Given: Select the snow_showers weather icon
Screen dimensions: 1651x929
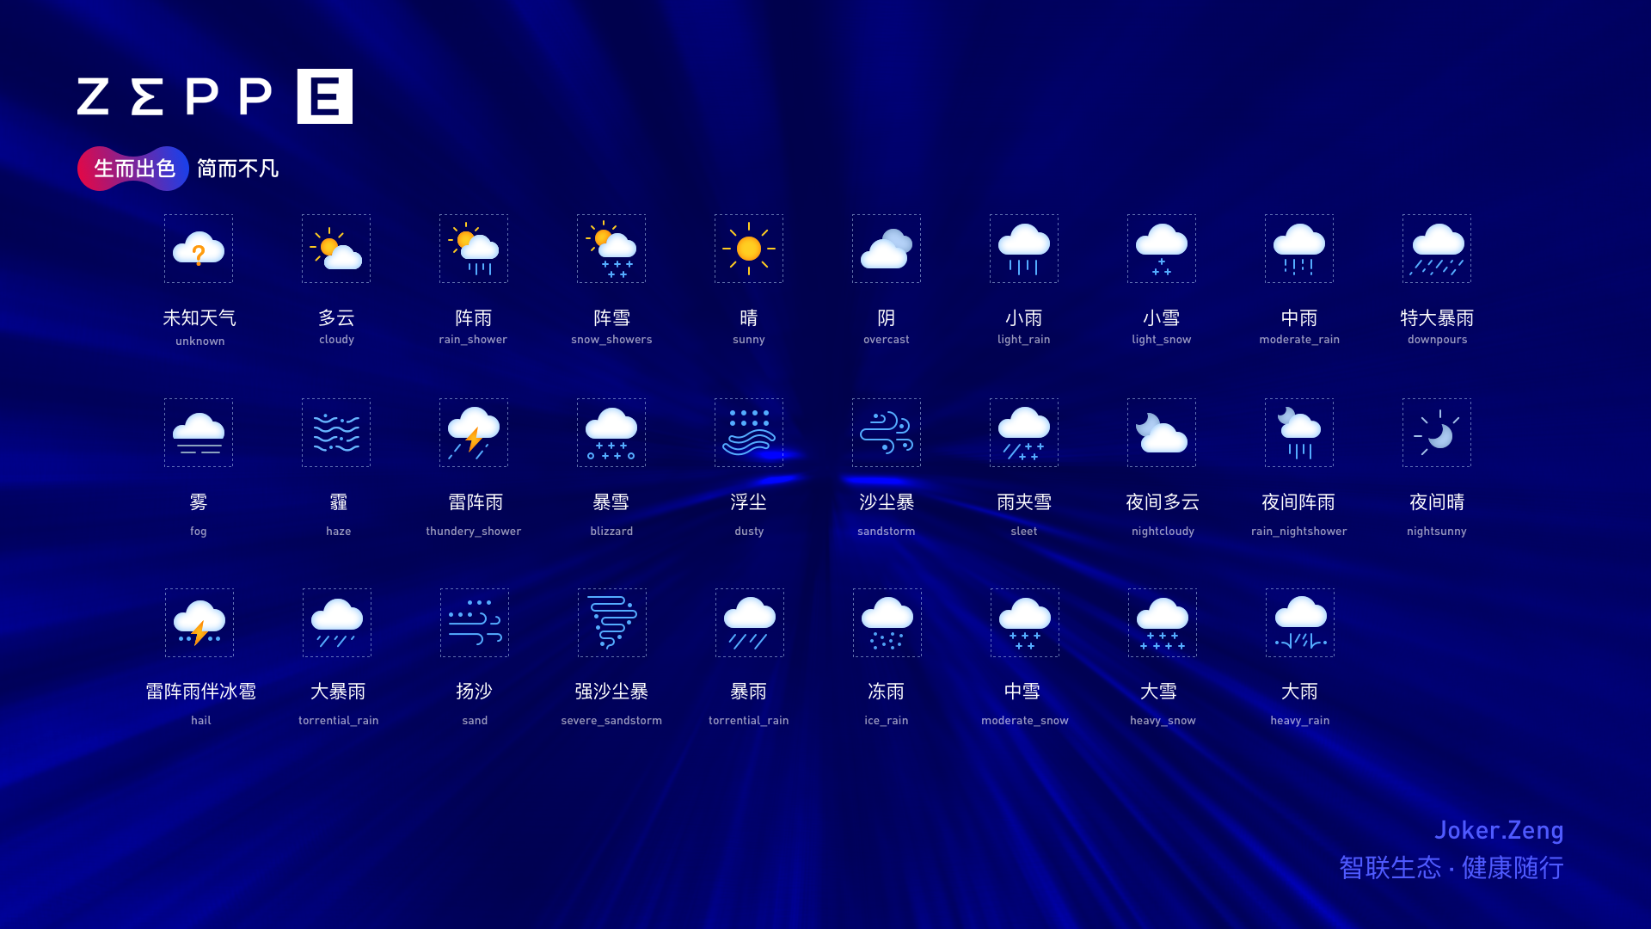Looking at the screenshot, I should 611,249.
